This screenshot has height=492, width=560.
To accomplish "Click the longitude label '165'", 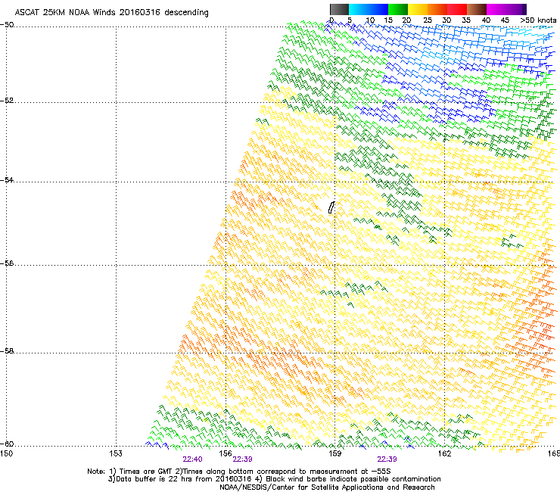I will tap(554, 453).
